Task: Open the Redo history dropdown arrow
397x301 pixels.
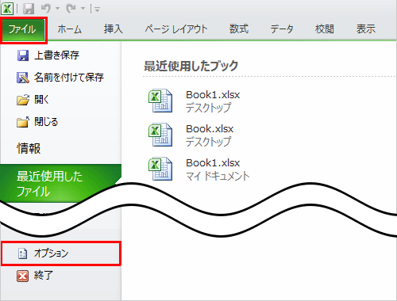Action: pos(83,9)
